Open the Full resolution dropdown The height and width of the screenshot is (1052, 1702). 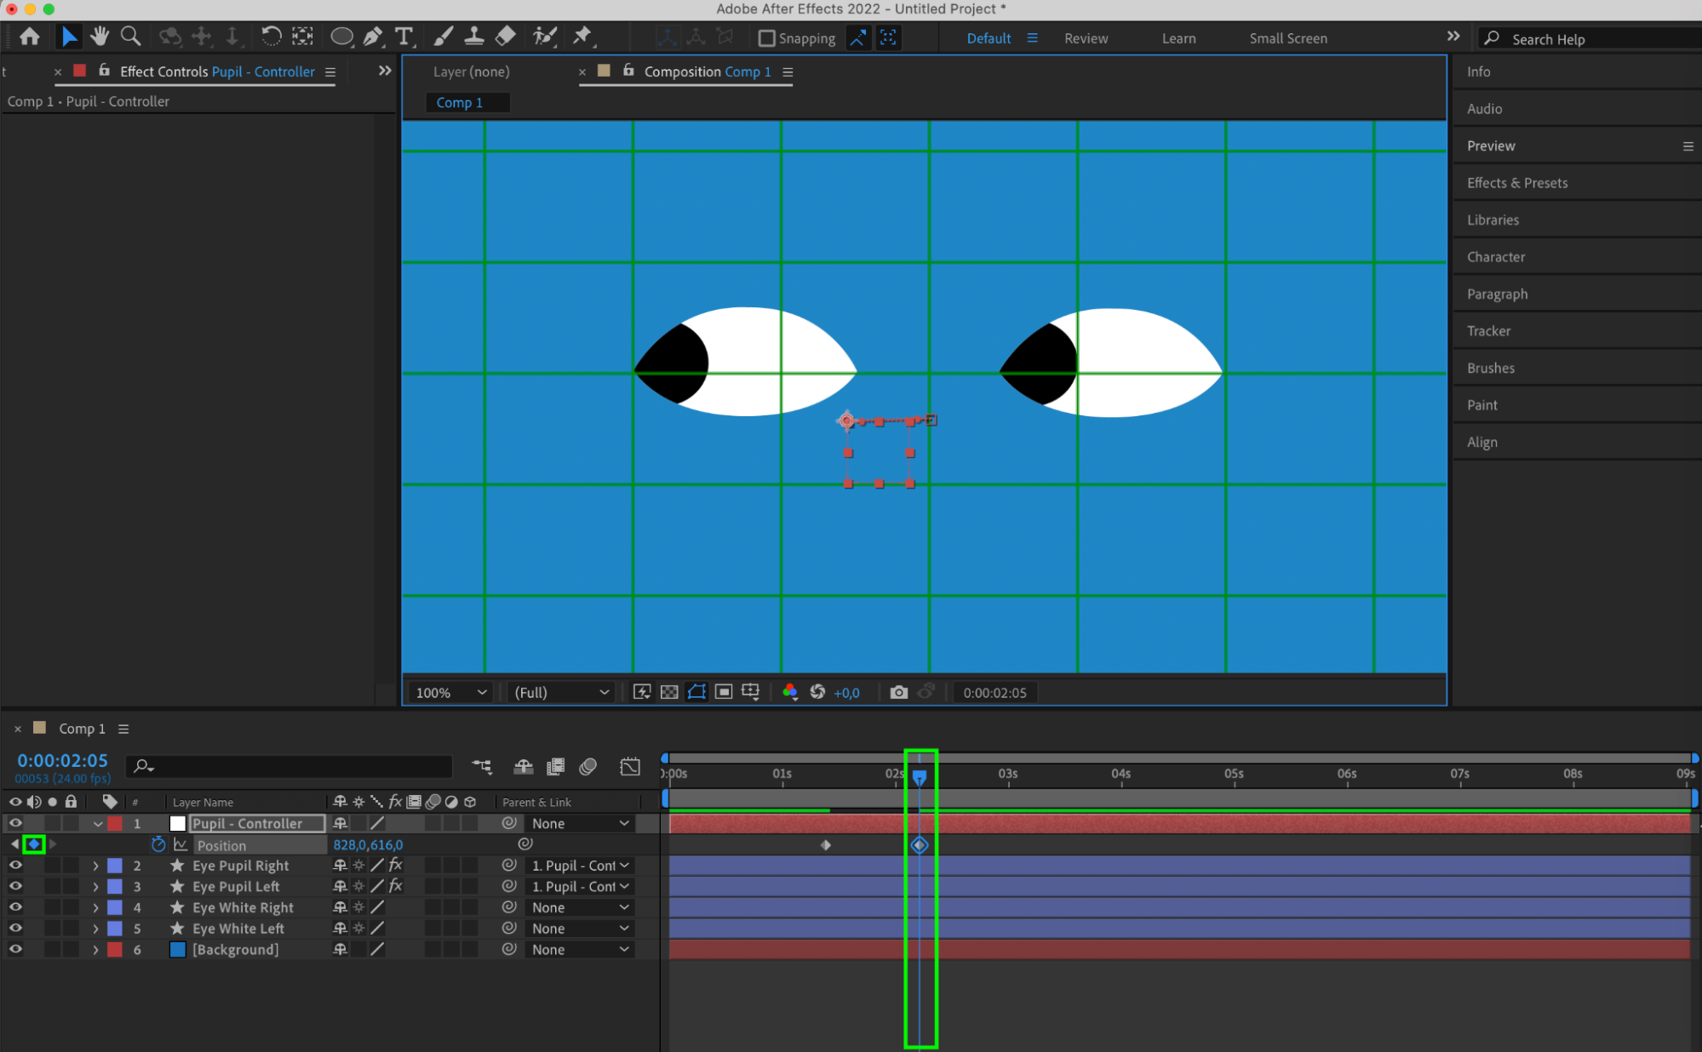(x=561, y=693)
